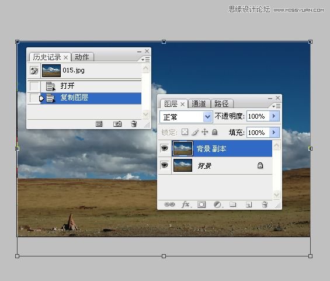Add a layer mask
The height and width of the screenshot is (281, 330).
(x=202, y=204)
